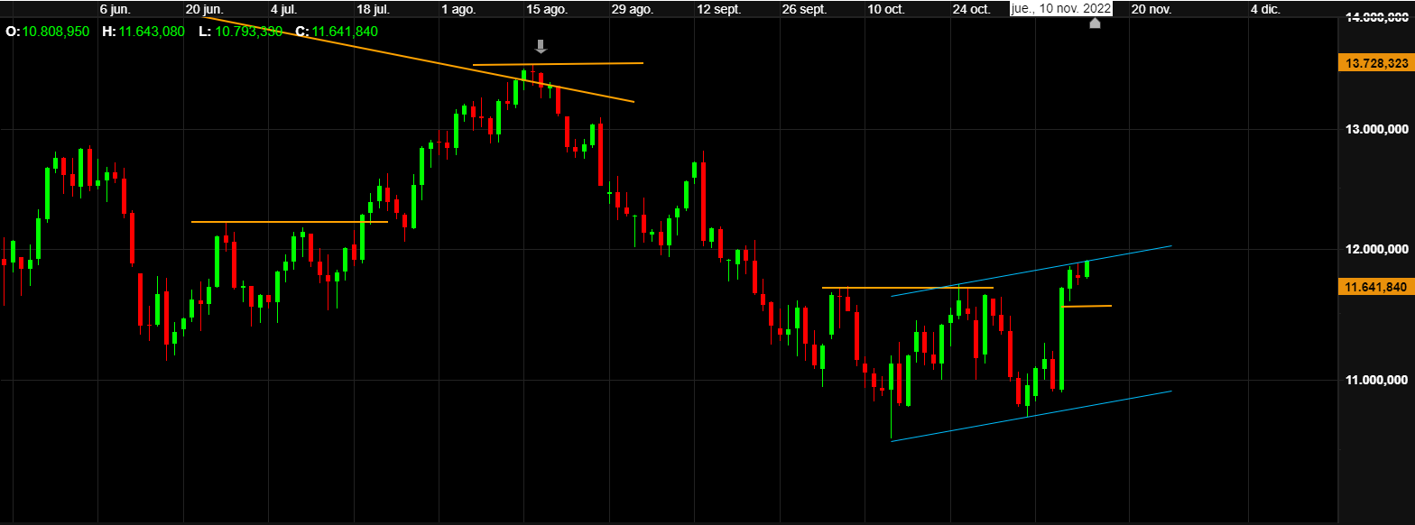Click the 'jue., 10 nov. 2022' date label
The width and height of the screenshot is (1415, 525).
(1060, 8)
